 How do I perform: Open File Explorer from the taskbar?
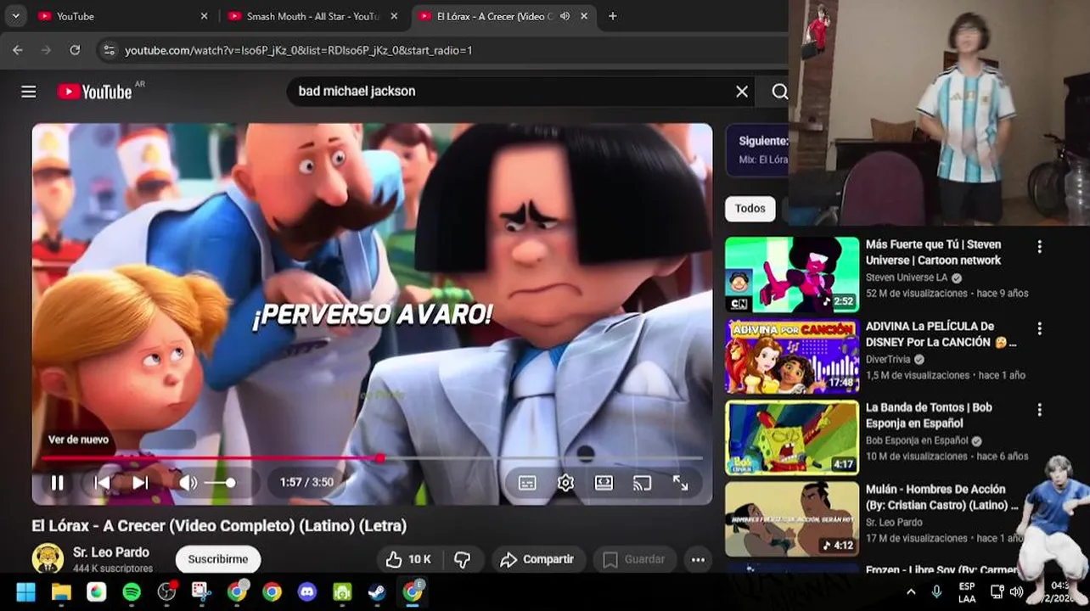click(61, 592)
